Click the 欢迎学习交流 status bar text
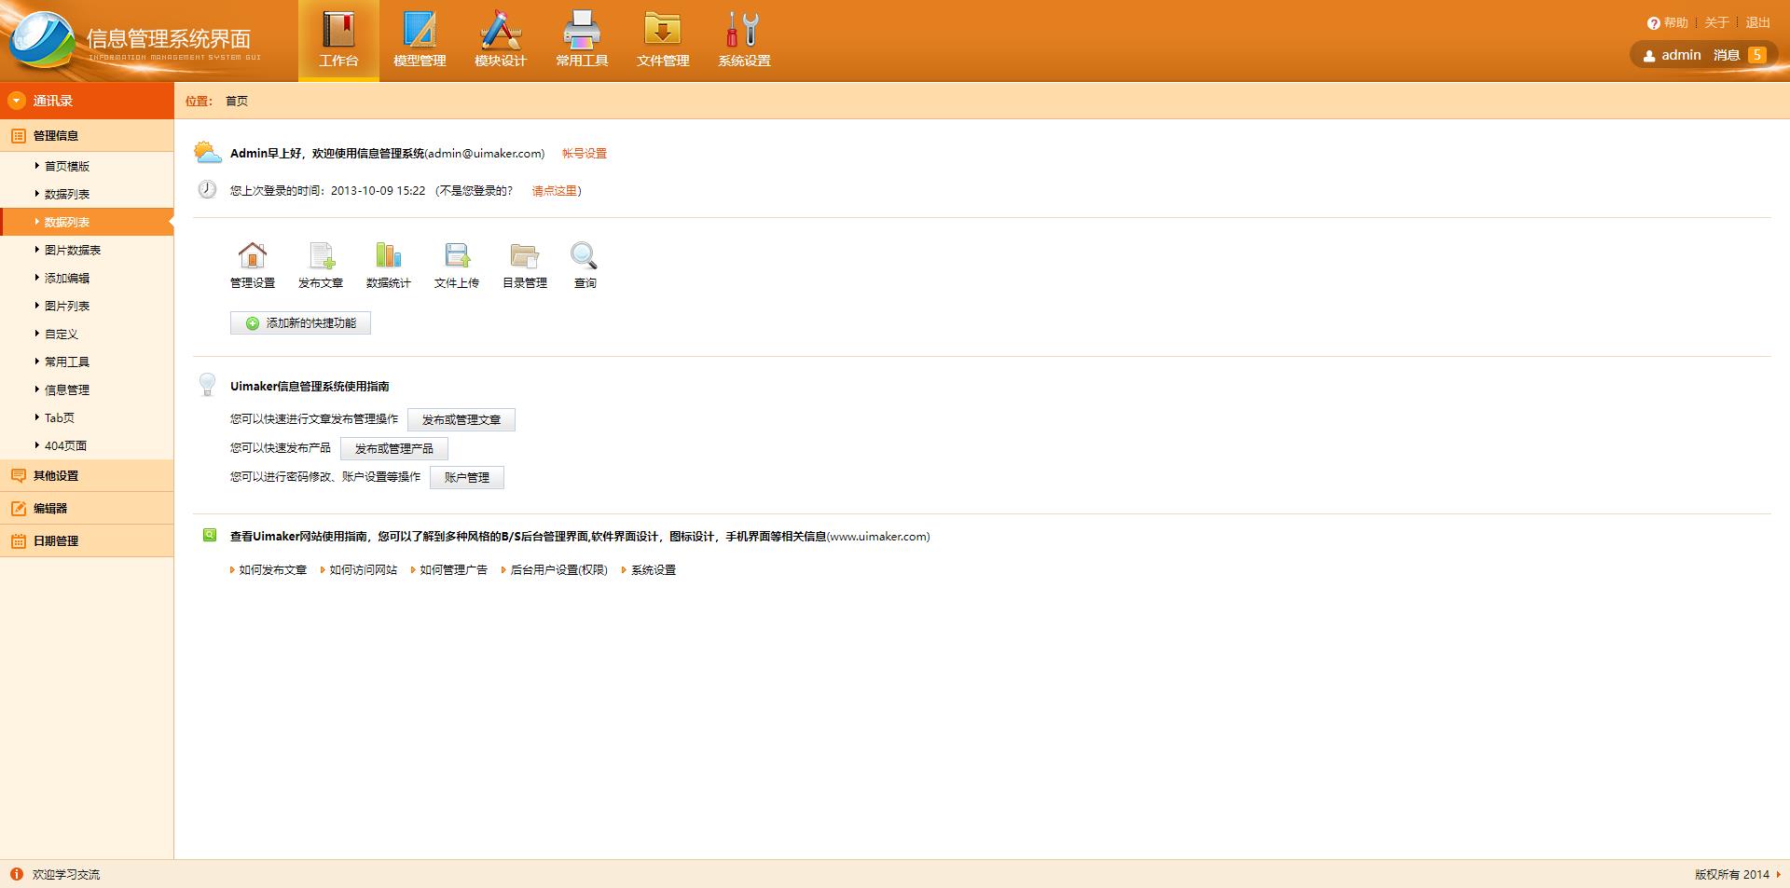The width and height of the screenshot is (1790, 888). pyautogui.click(x=66, y=874)
